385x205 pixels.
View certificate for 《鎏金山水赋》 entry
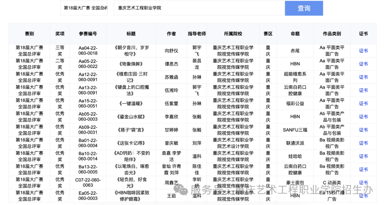coord(363,117)
